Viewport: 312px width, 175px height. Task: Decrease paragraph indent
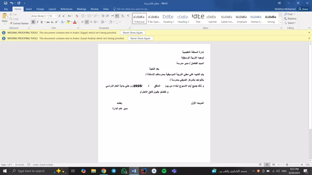point(103,16)
